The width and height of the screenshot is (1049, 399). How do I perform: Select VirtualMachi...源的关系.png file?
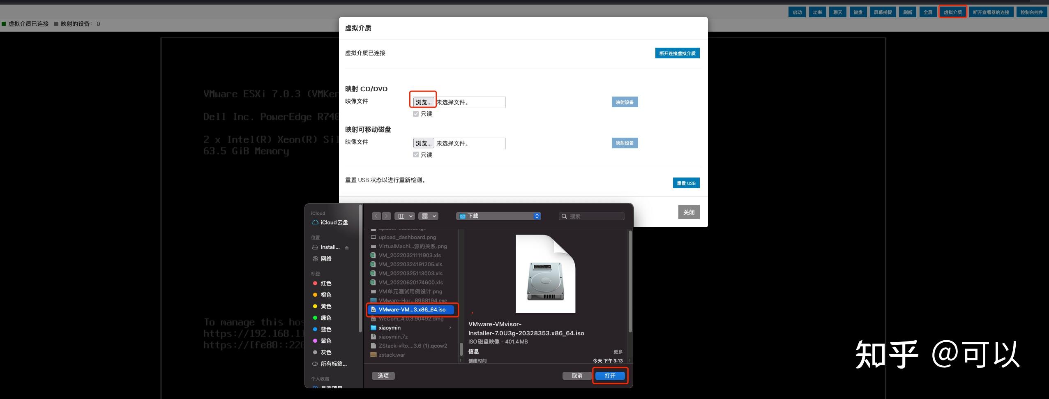pos(412,247)
